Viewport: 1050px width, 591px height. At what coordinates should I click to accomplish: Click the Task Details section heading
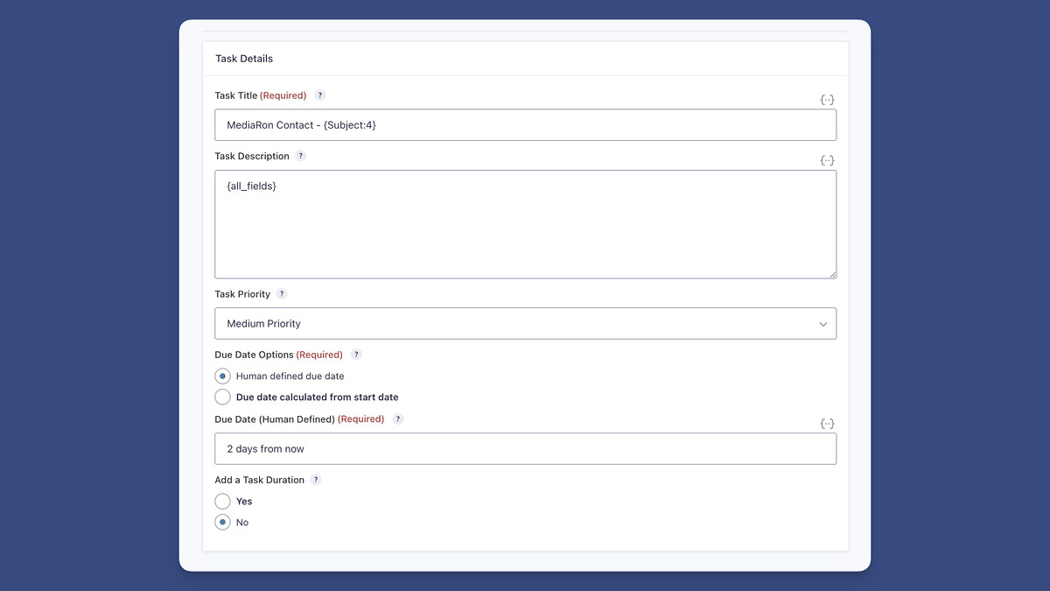244,59
